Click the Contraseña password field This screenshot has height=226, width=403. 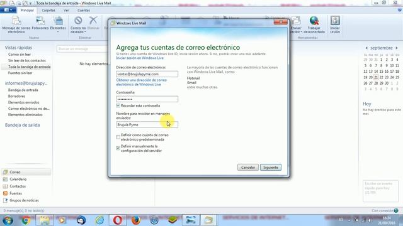[x=147, y=99]
